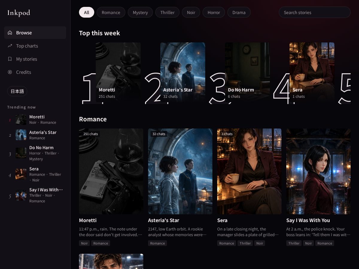Focus the Search stories field
This screenshot has height=269, width=359.
tap(315, 12)
